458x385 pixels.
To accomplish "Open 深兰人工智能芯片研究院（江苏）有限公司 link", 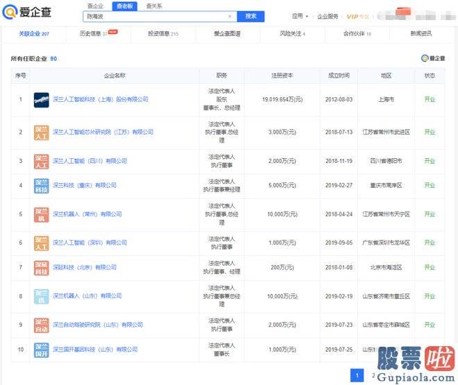I will click(103, 132).
